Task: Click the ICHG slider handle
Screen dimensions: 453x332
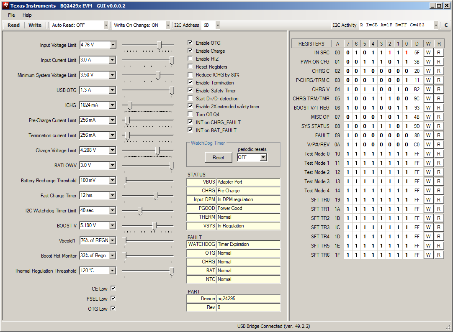Action: click(x=130, y=105)
